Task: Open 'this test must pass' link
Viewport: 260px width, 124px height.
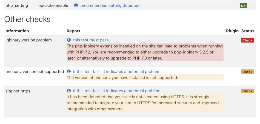Action: (x=91, y=40)
